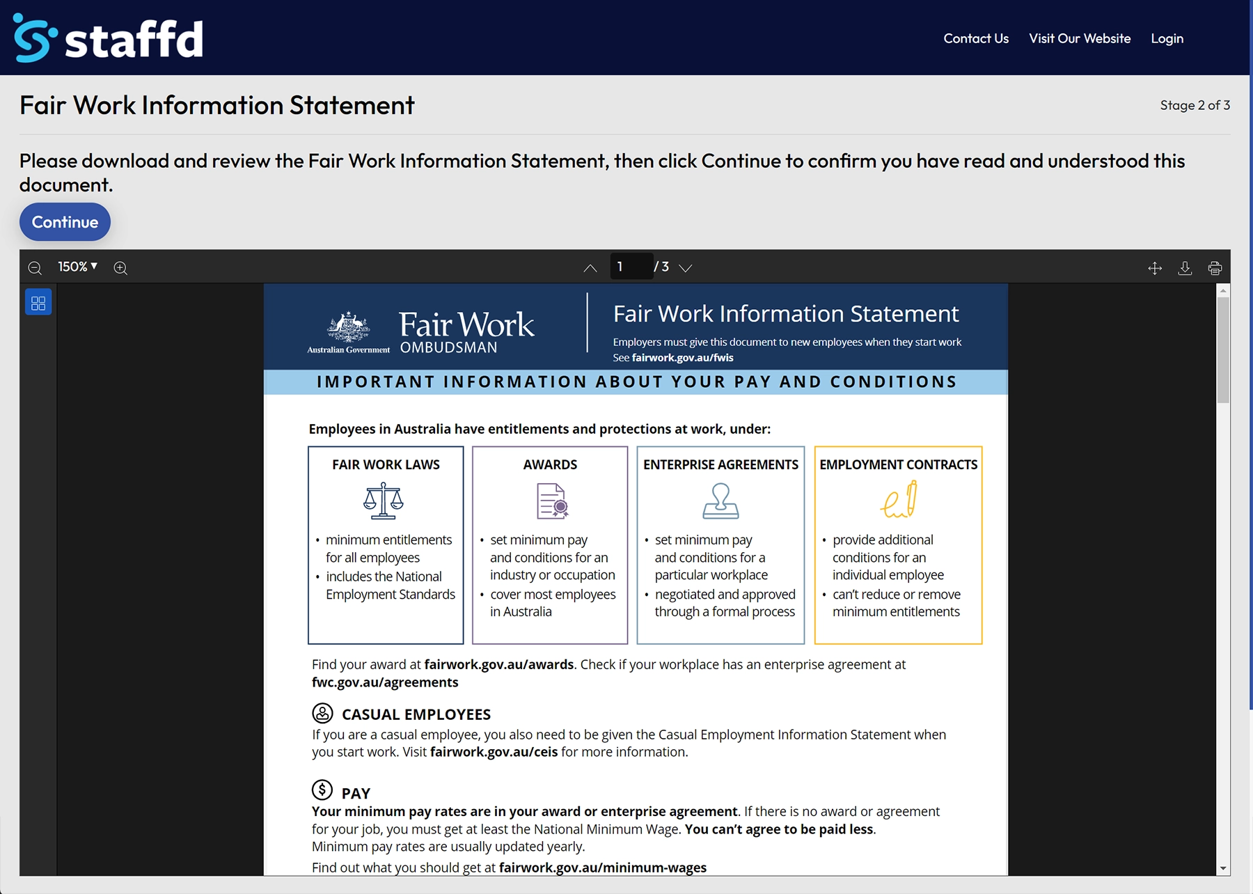Click the staffd logo
Screen dimensions: 1253x894
pos(109,38)
